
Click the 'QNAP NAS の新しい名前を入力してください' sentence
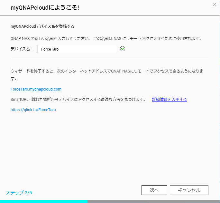50,38
